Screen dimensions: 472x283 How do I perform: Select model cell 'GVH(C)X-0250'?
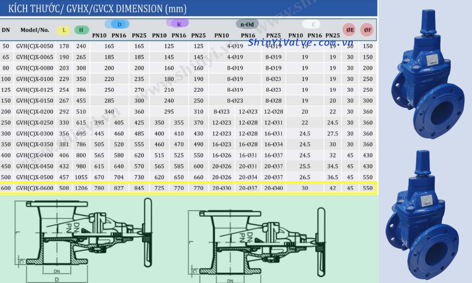34,123
